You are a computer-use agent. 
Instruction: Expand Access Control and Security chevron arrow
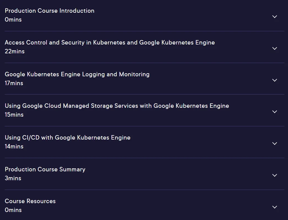point(275,48)
